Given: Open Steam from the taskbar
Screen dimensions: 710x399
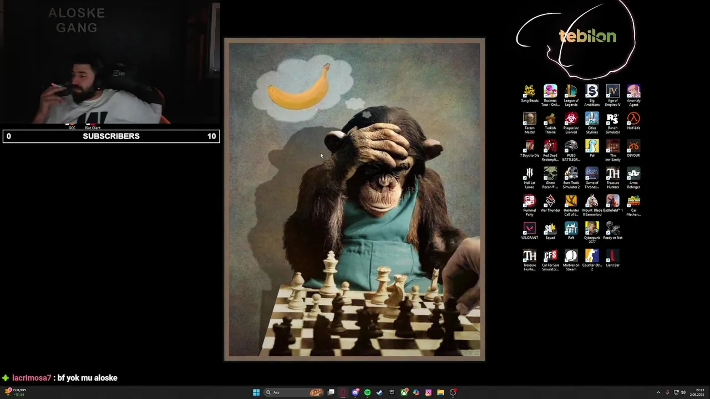Looking at the screenshot, I should click(x=379, y=392).
